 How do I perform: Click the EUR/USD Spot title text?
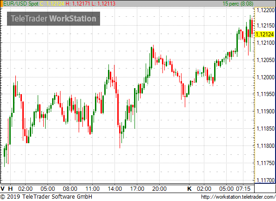tap(21, 4)
